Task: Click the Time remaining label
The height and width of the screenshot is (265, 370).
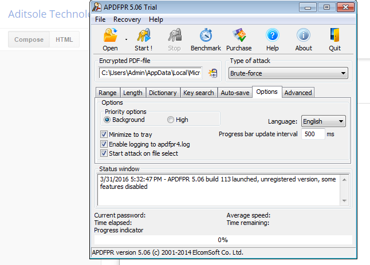Action: click(248, 223)
